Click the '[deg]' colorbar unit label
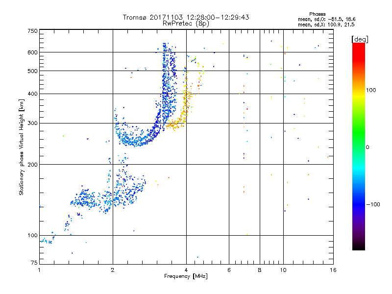 coord(360,39)
